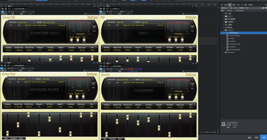The width and height of the screenshot is (267, 140).
Task: Toggle EARLY button in Chamber plugin
Action: (192, 81)
